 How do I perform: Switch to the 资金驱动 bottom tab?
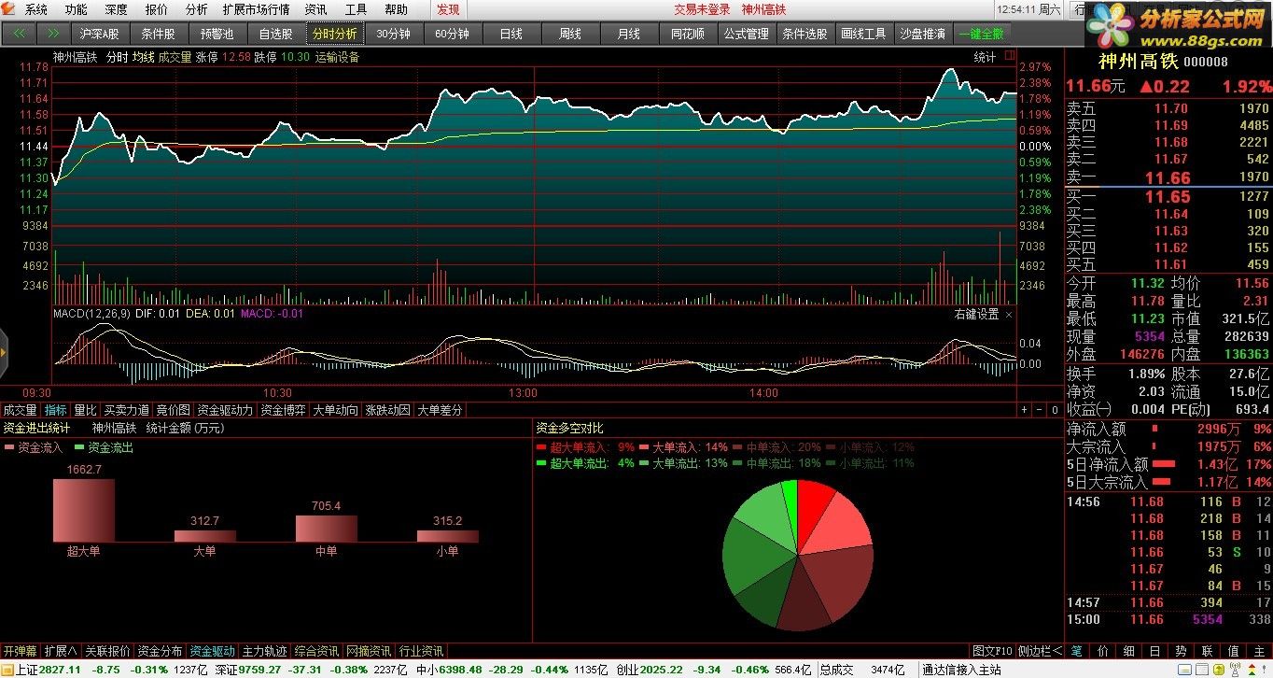(x=213, y=651)
